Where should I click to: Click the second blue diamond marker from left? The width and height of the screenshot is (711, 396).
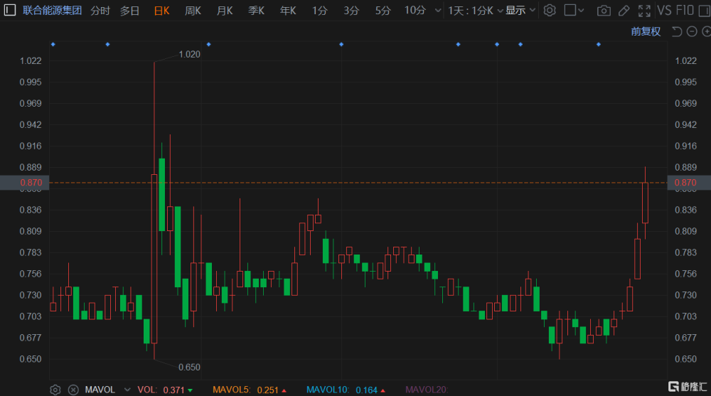107,45
